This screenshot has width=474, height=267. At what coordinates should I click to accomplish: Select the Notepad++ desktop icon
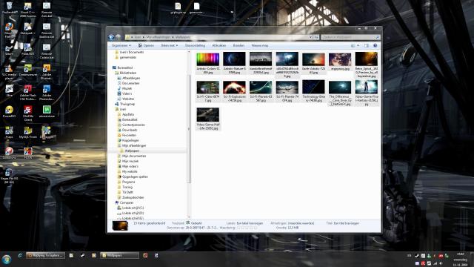tap(28, 28)
